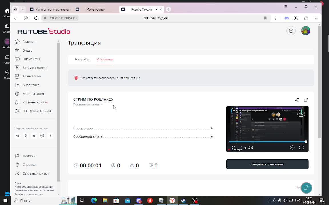The height and width of the screenshot is (205, 329).
Task: Open OBS Studio from the taskbar
Action: (195, 201)
